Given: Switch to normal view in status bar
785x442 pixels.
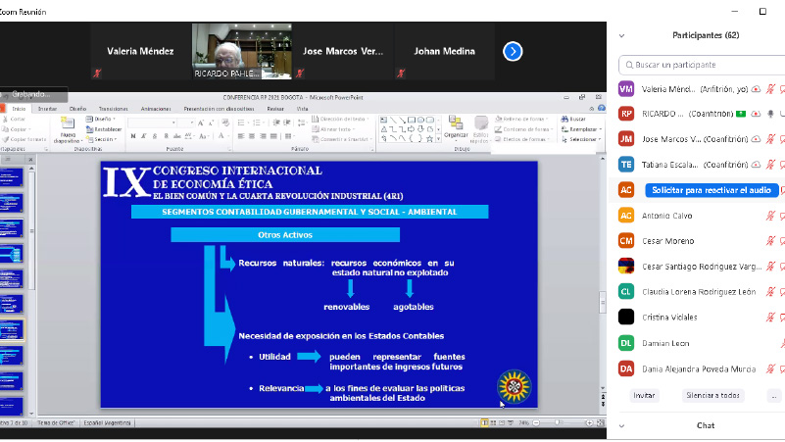Looking at the screenshot, I should point(484,422).
